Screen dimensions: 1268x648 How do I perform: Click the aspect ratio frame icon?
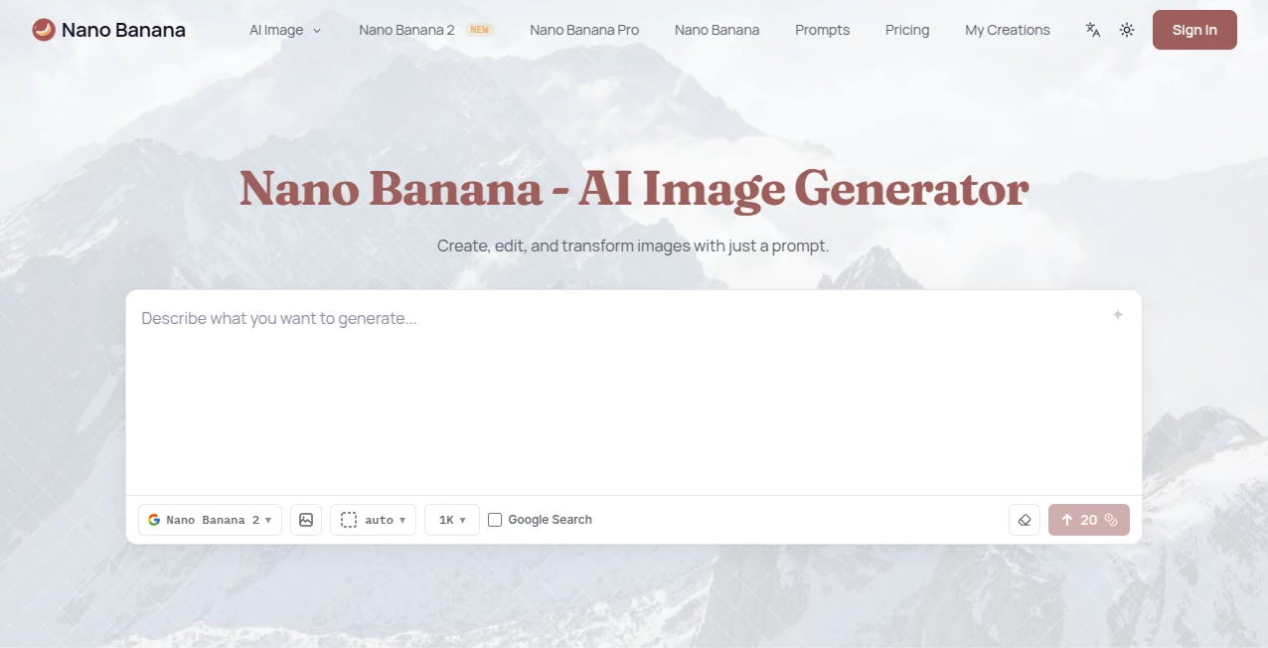(349, 519)
